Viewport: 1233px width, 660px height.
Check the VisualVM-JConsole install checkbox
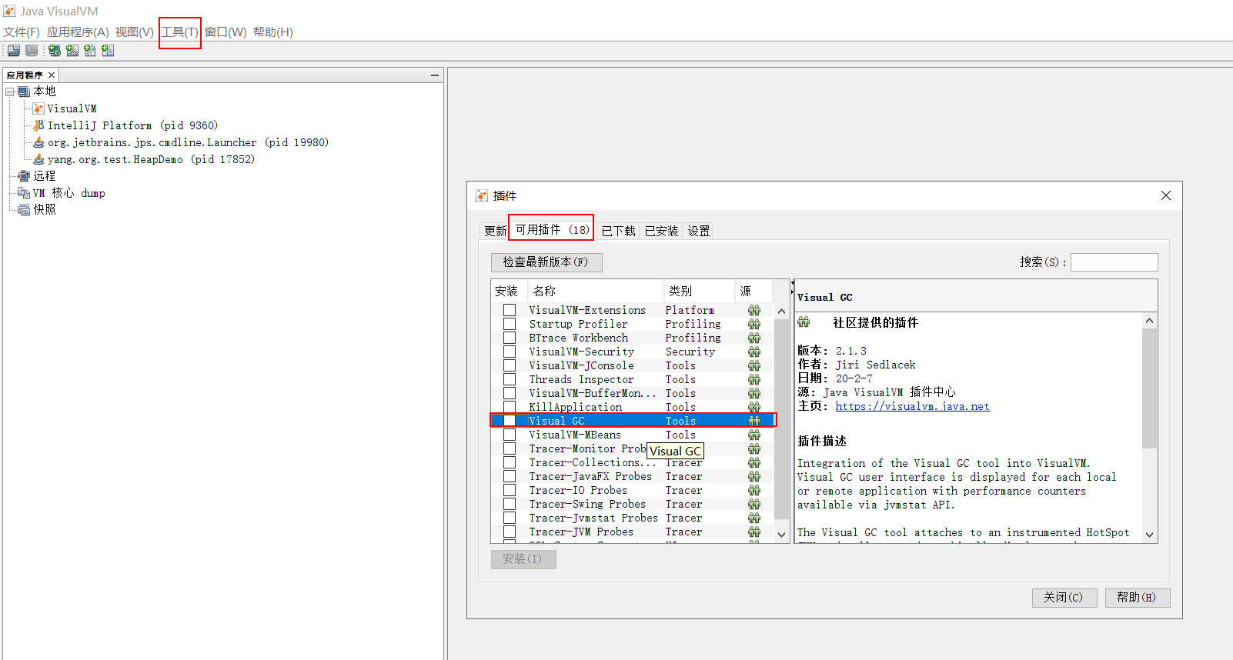coord(510,365)
